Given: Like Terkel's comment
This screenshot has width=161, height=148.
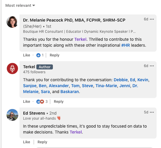Looking at the screenshot, I should pos(27,102).
